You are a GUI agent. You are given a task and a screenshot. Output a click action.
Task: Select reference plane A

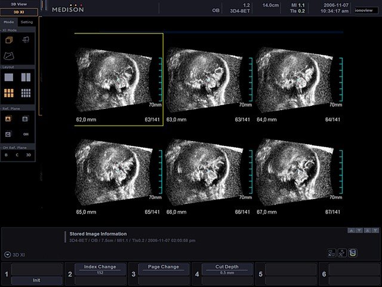(9, 119)
